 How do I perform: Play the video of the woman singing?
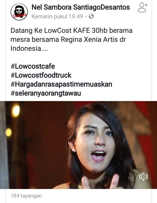click(78, 145)
